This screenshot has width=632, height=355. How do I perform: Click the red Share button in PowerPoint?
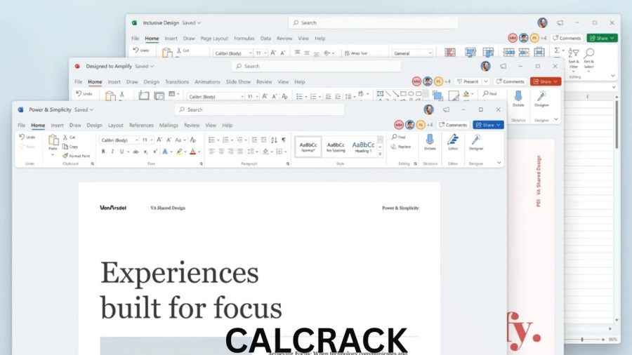point(545,81)
